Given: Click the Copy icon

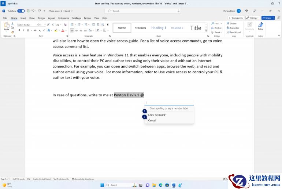Looking at the screenshot, I should point(12,28).
